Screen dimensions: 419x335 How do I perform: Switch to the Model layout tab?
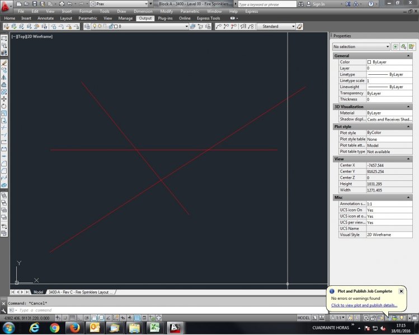38,293
